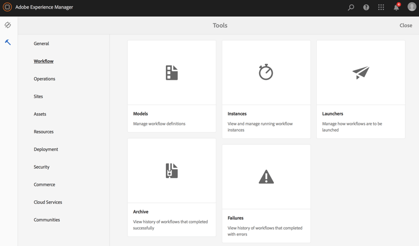The image size is (419, 246).
Task: Select the Tools hammer icon in rail
Action: pos(8,42)
